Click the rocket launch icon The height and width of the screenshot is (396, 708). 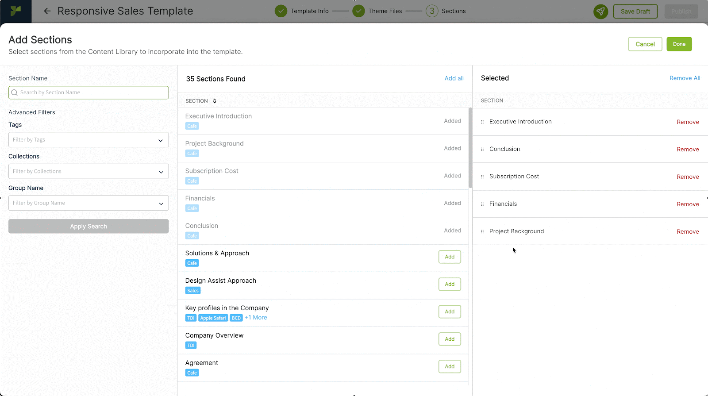[x=600, y=12]
